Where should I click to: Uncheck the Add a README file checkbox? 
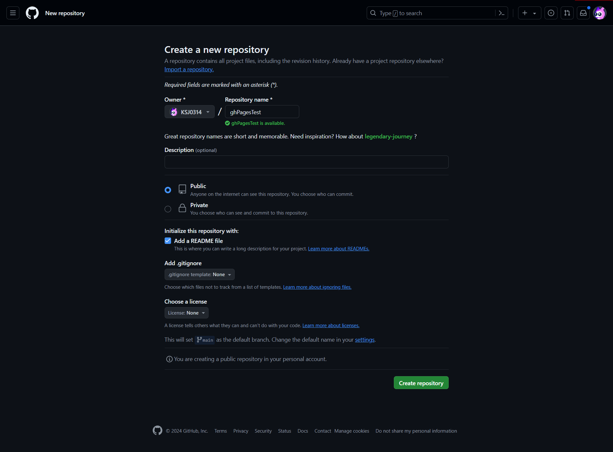pos(168,241)
